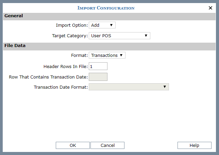The image size is (219, 155).
Task: Open the Transaction Date Format dropdown
Action: (129, 87)
